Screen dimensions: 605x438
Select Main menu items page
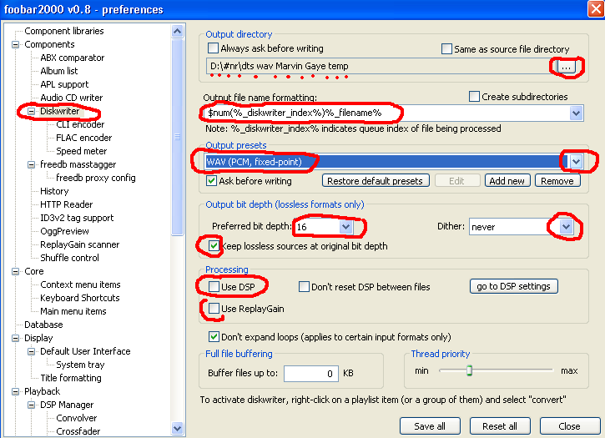click(73, 311)
